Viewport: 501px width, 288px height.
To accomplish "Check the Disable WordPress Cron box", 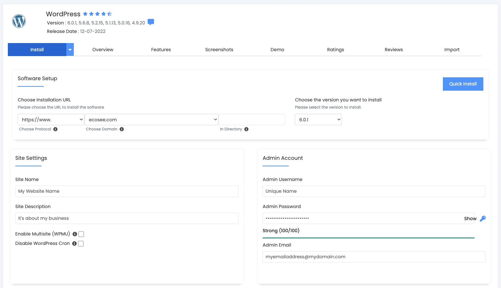I will (x=81, y=244).
